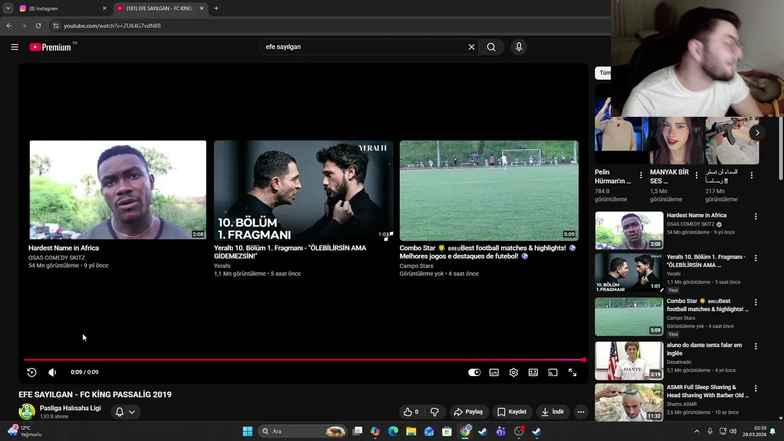Open player settings gear

[x=514, y=372]
